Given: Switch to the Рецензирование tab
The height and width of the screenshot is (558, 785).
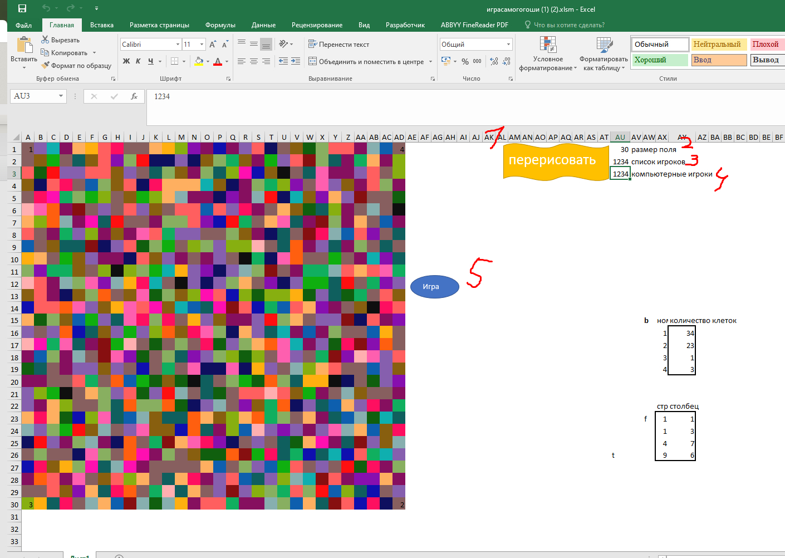Looking at the screenshot, I should tap(317, 25).
